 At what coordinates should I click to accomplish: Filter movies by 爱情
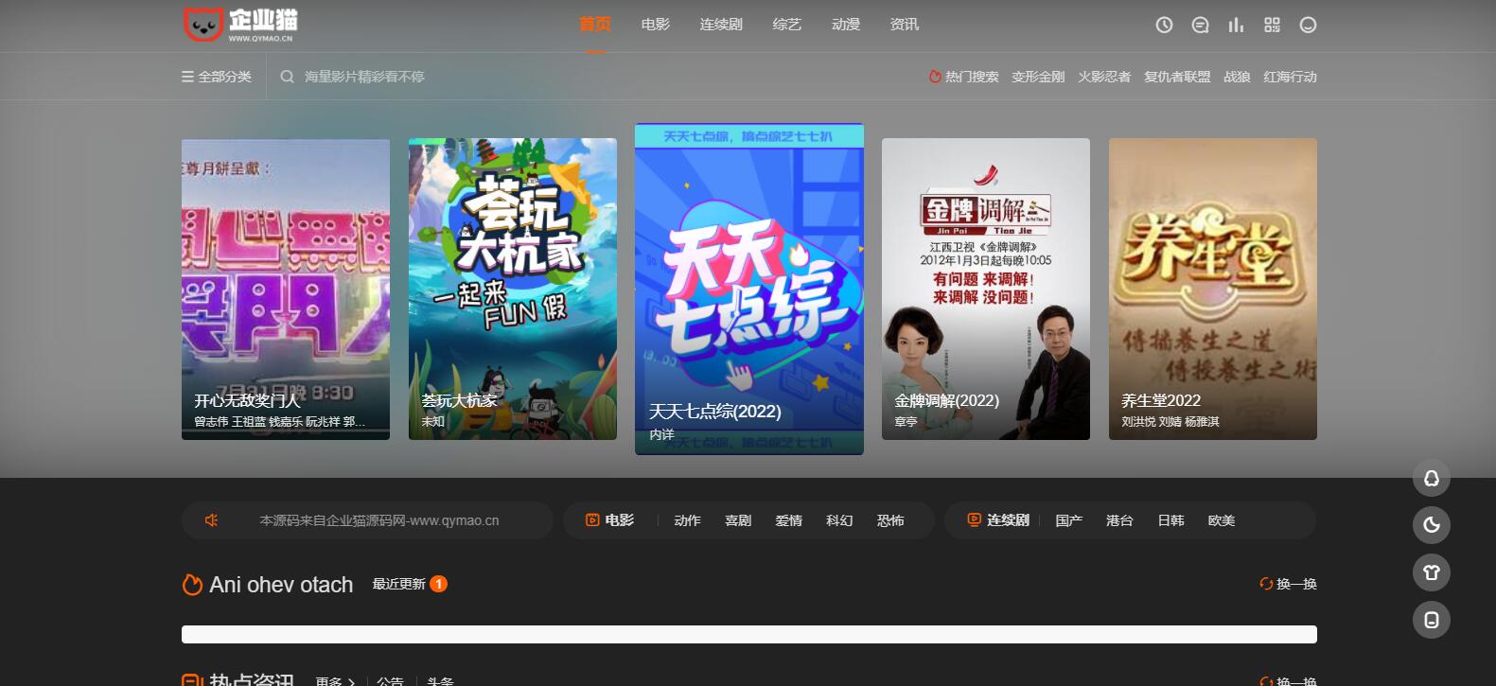(x=788, y=520)
